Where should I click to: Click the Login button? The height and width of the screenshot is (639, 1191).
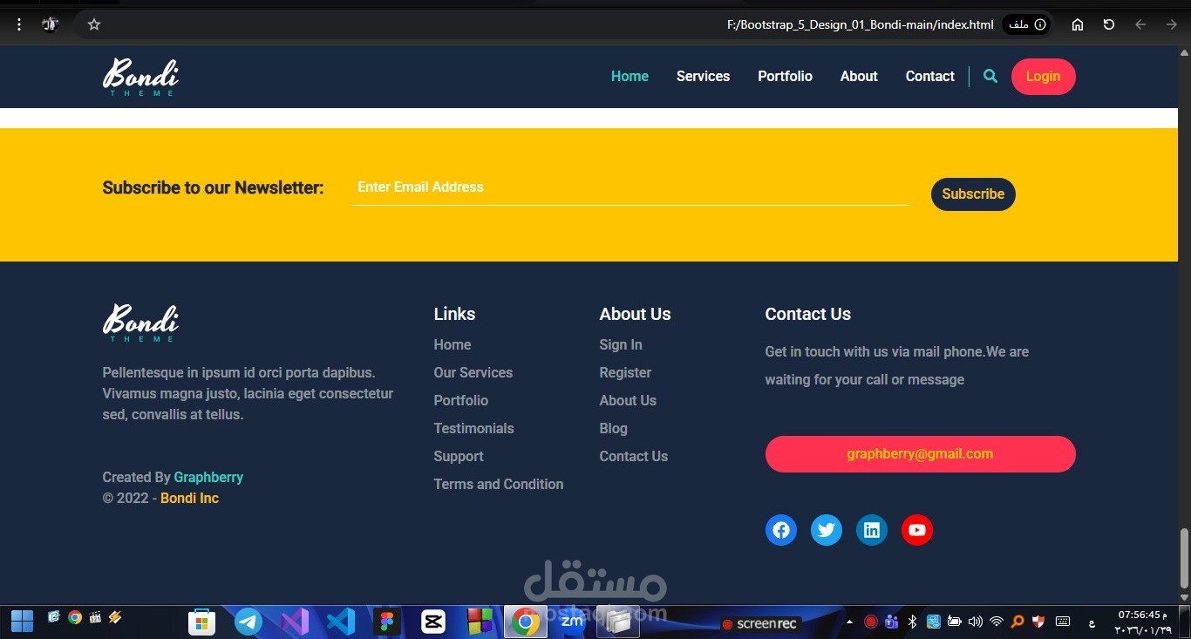point(1043,77)
